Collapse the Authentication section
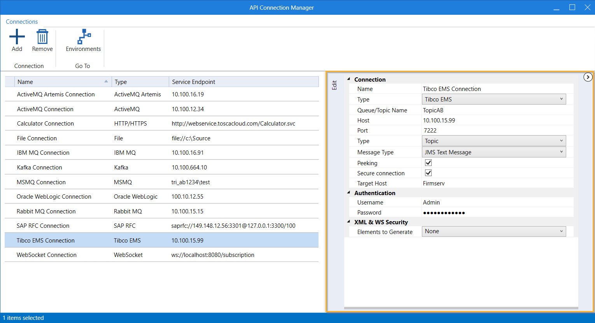The image size is (595, 323). point(349,193)
